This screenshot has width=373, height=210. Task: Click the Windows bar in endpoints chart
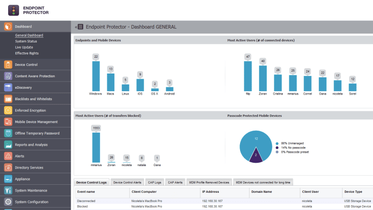(x=96, y=76)
